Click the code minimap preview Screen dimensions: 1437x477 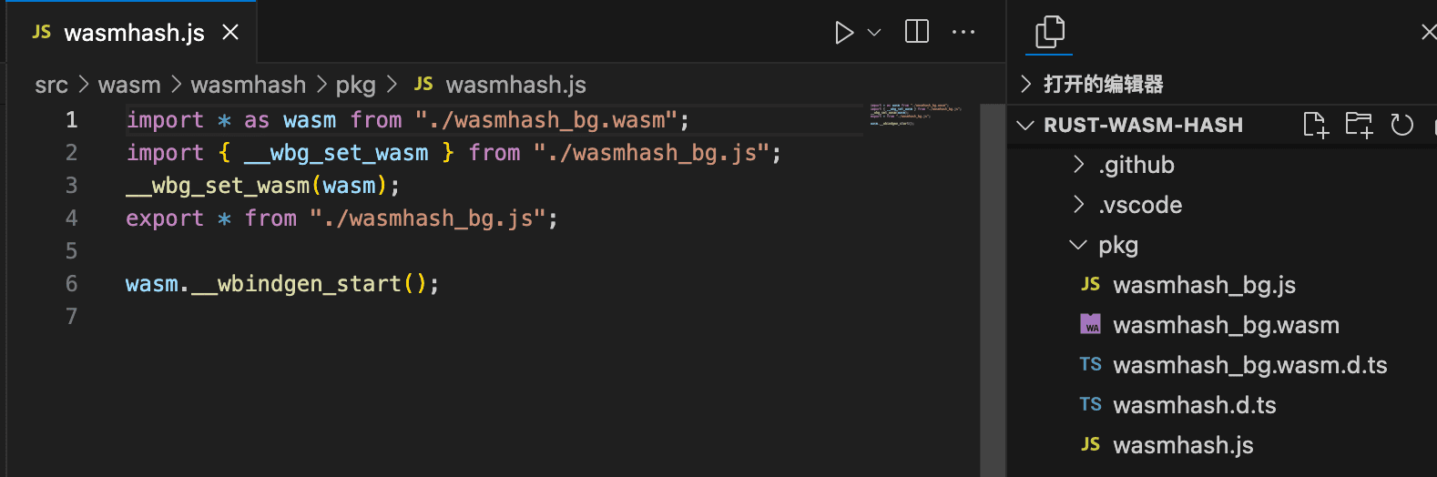(915, 115)
